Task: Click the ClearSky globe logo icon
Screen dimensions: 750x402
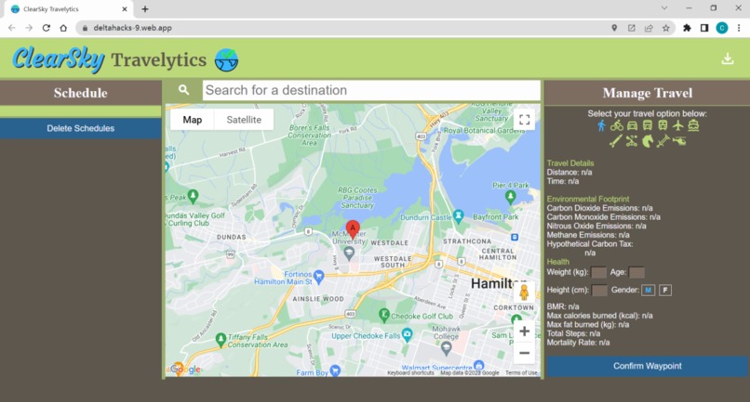Action: (x=226, y=59)
